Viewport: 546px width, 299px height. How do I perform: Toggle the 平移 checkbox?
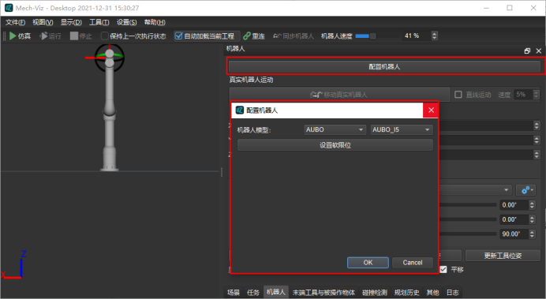[443, 269]
